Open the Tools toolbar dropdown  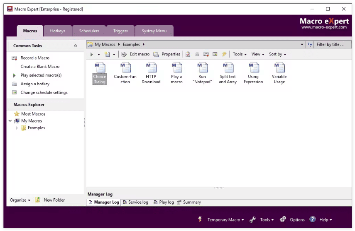pos(240,54)
